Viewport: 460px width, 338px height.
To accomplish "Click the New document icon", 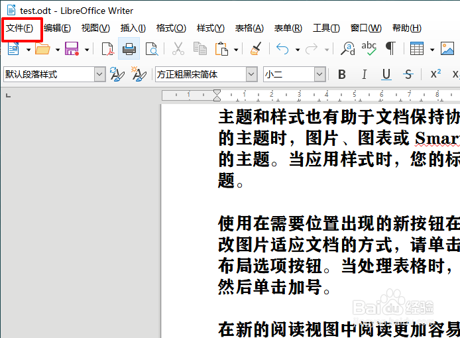I will (13, 48).
